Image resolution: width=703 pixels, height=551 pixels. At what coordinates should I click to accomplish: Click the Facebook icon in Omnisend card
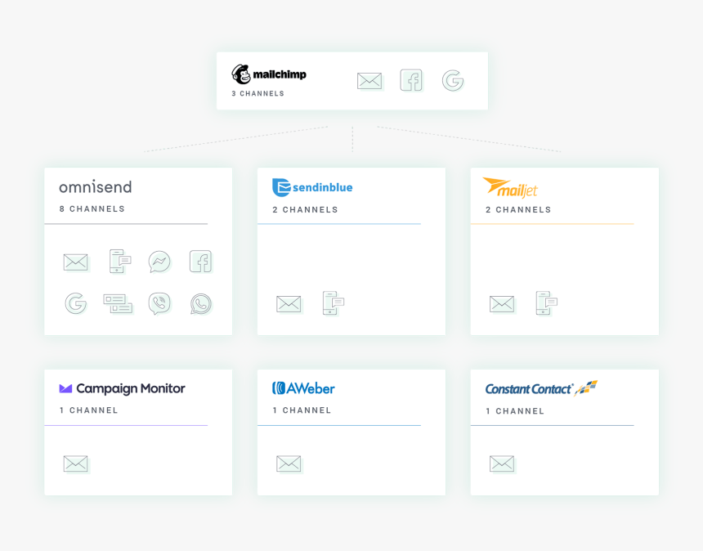[200, 262]
